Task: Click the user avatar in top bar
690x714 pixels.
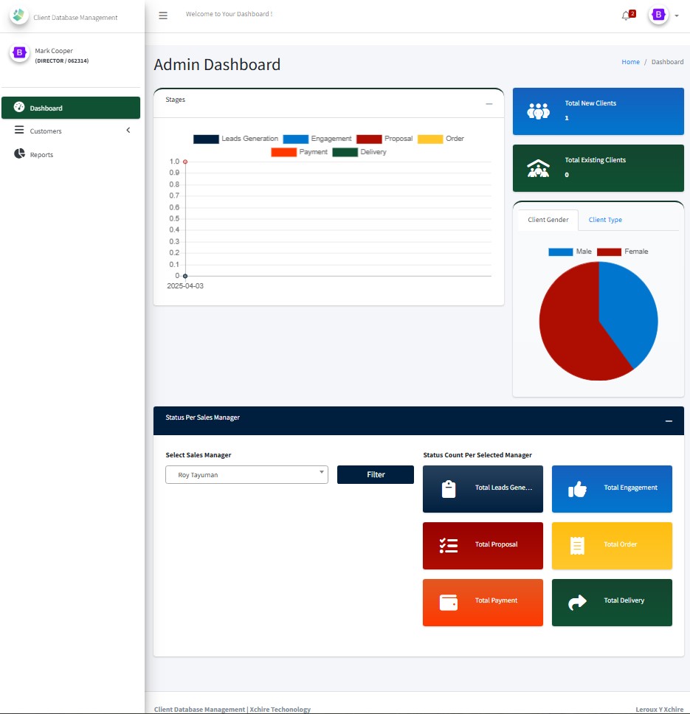Action: click(x=658, y=15)
